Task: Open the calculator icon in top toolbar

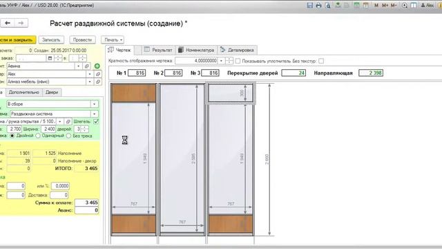Action: pyautogui.click(x=356, y=5)
